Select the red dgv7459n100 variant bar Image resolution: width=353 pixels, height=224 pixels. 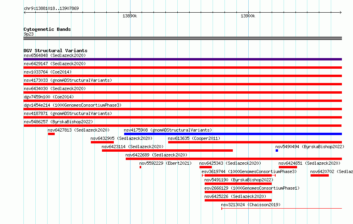182,101
